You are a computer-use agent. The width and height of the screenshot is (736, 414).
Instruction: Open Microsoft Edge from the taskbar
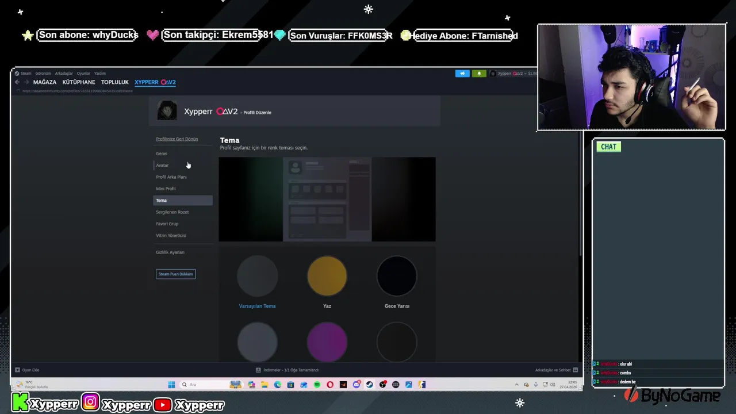(278, 385)
